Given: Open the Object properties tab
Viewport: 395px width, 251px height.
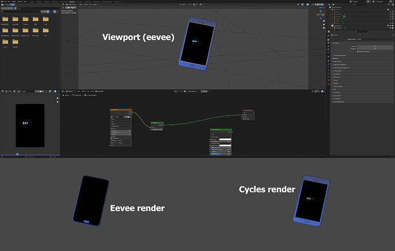Looking at the screenshot, I should pyautogui.click(x=328, y=61).
